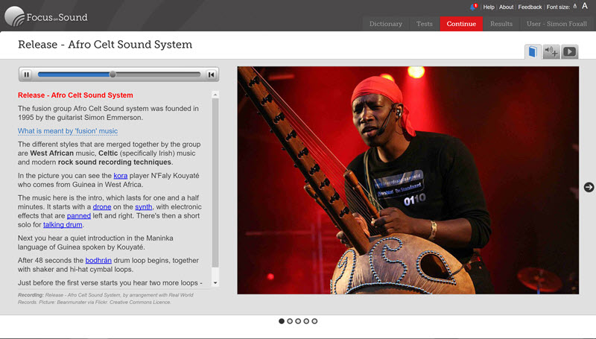Follow the drone link
The height and width of the screenshot is (339, 596).
102,206
